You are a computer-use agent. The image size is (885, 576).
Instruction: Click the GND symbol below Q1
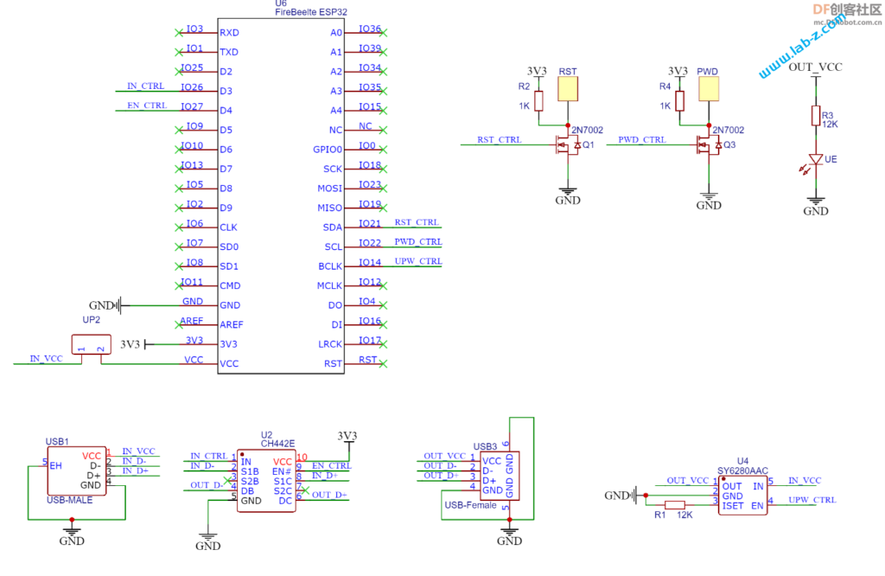(568, 195)
